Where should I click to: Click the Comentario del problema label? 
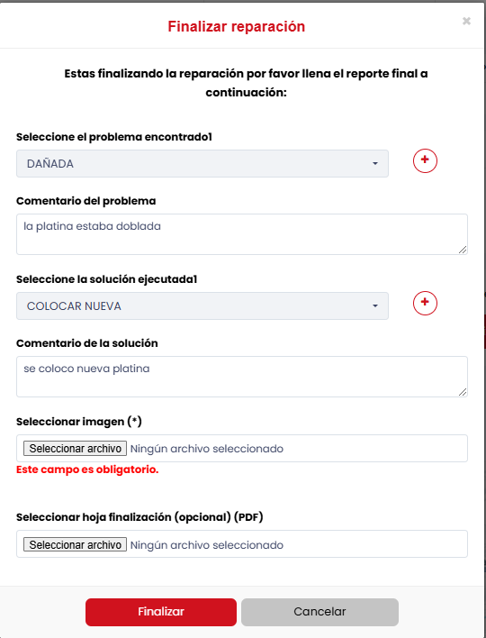tap(86, 201)
